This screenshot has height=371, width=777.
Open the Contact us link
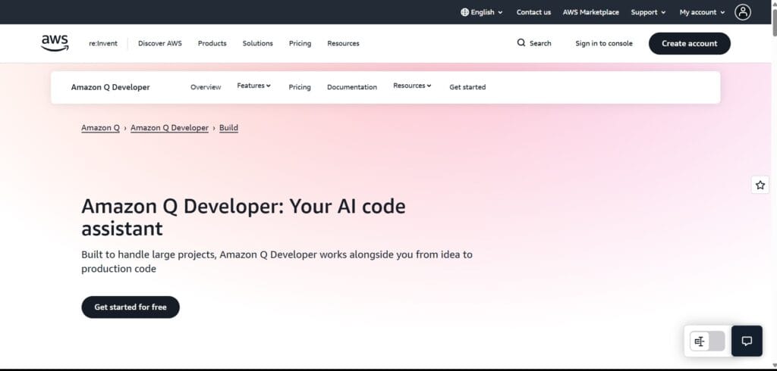click(533, 12)
